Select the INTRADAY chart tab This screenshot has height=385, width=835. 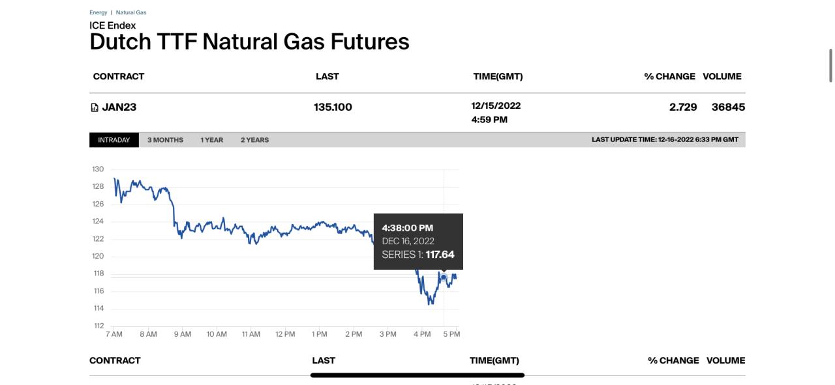[114, 140]
